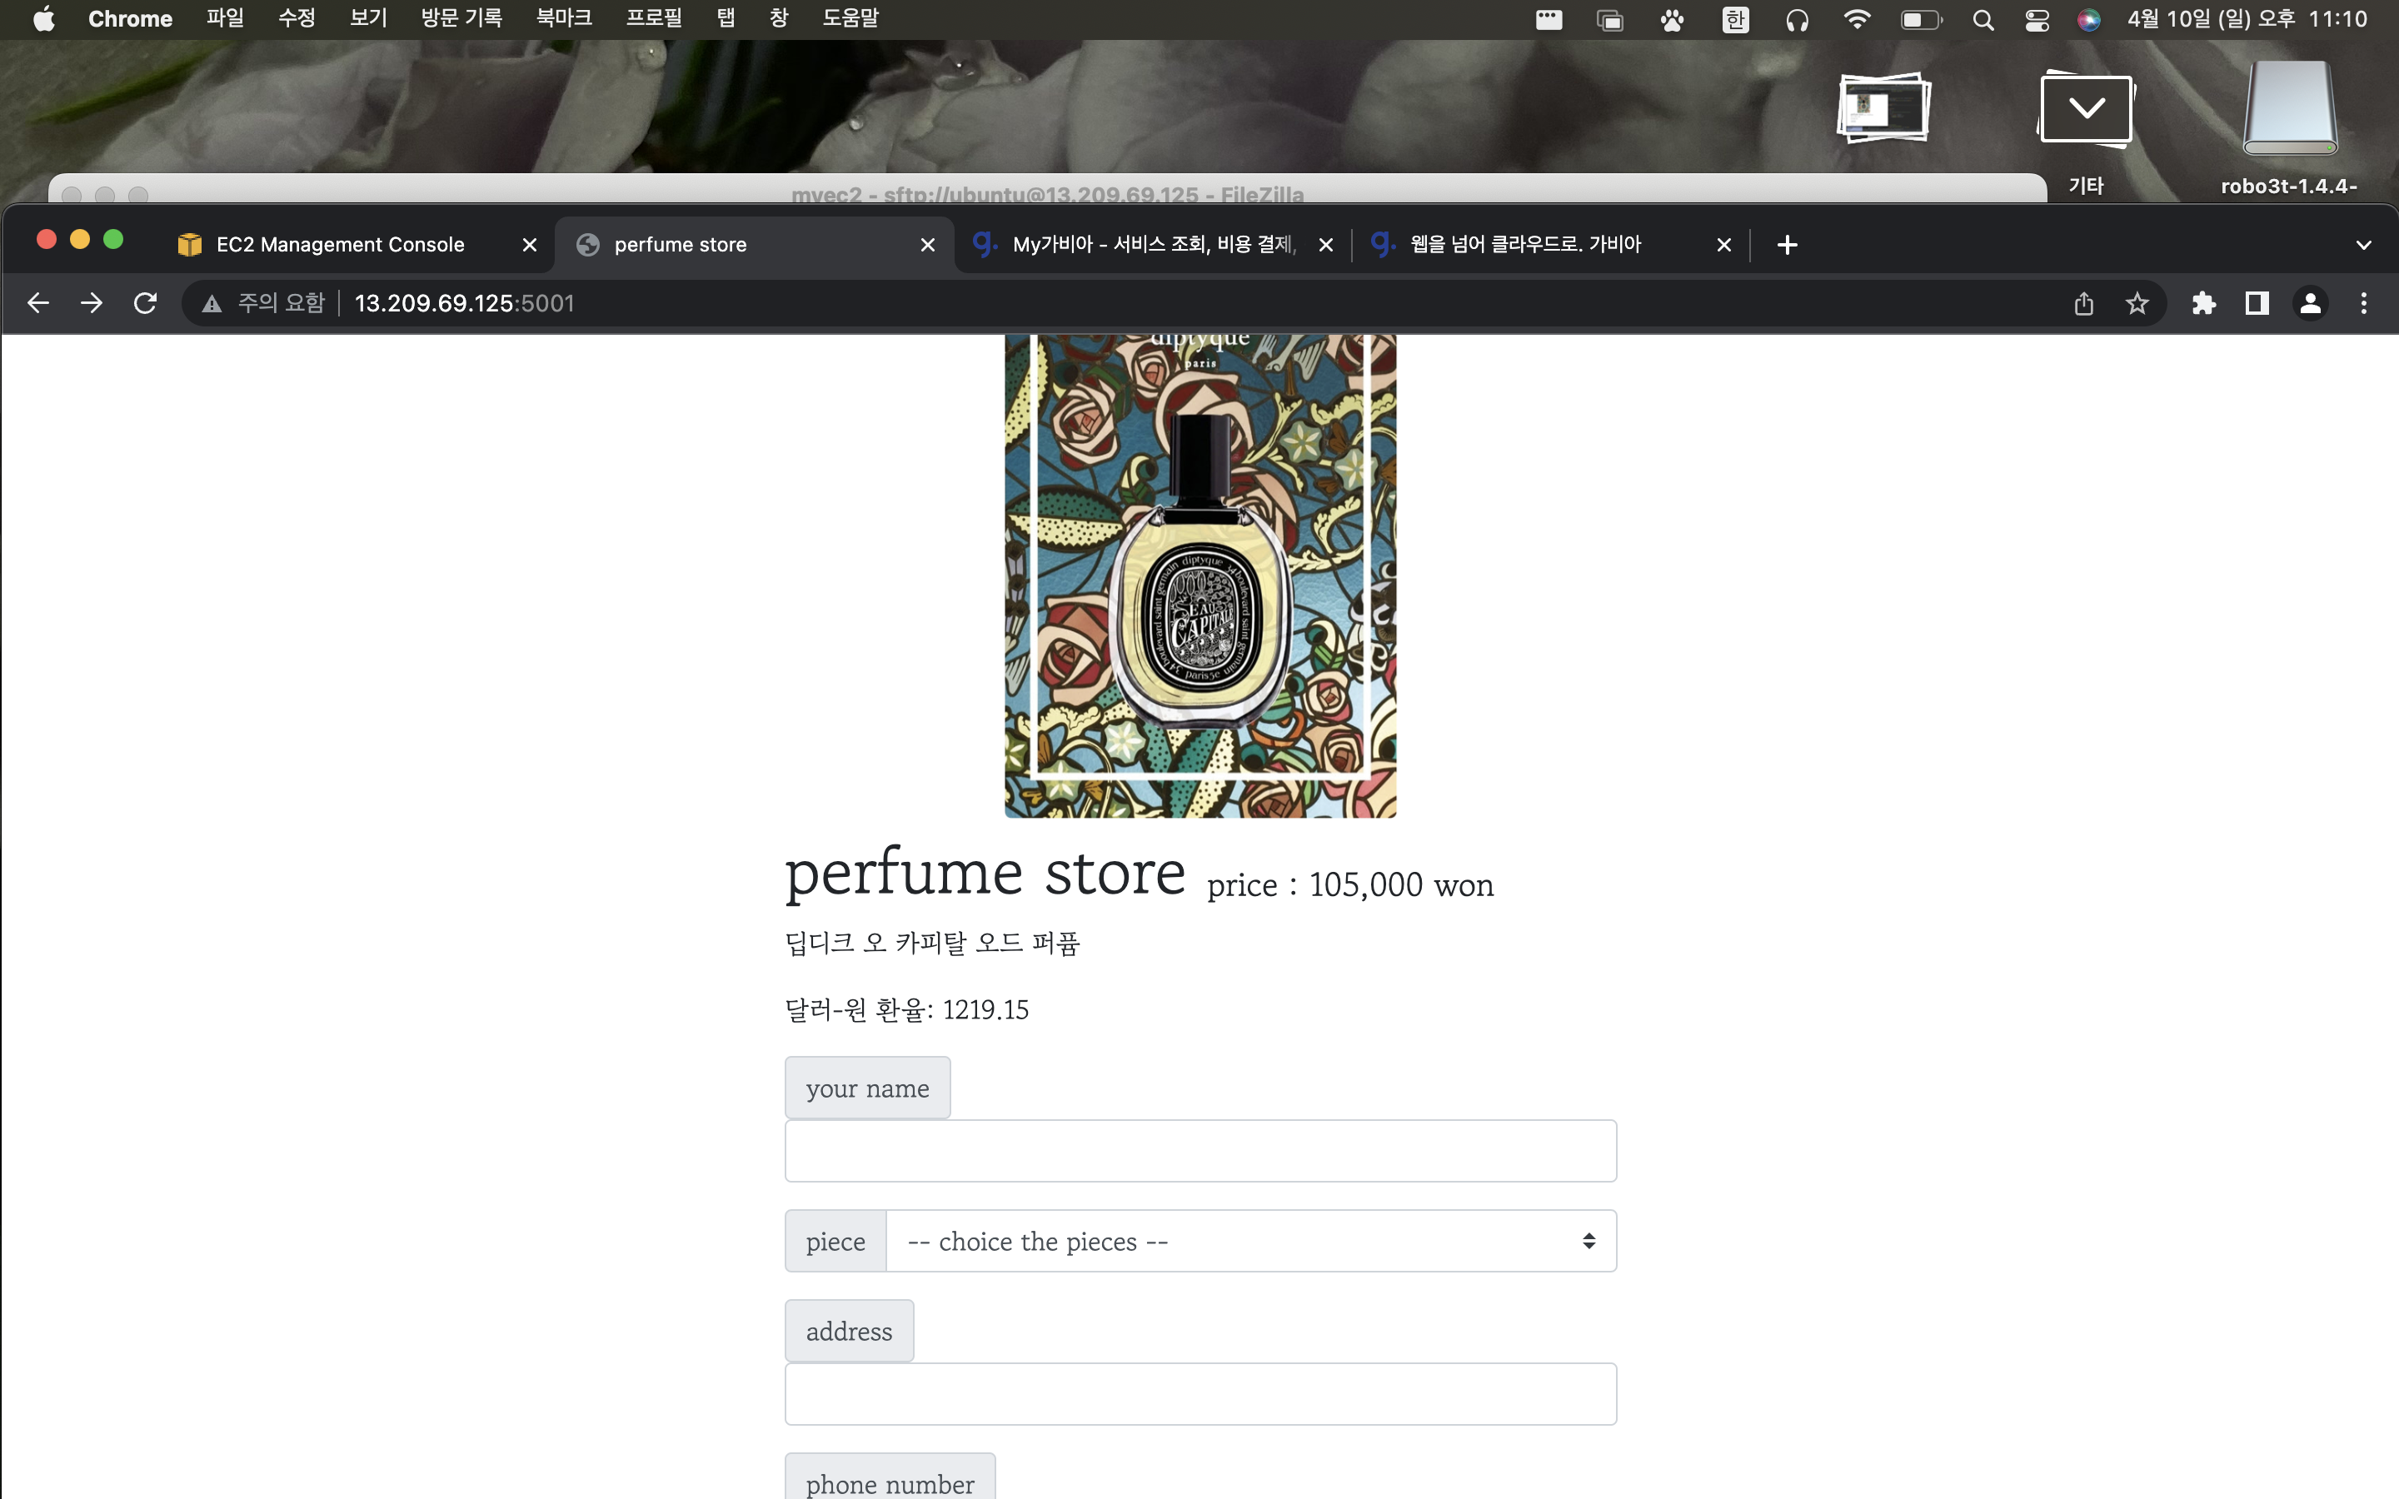Image resolution: width=2399 pixels, height=1499 pixels.
Task: Open the piece quantity dropdown
Action: tap(1250, 1240)
